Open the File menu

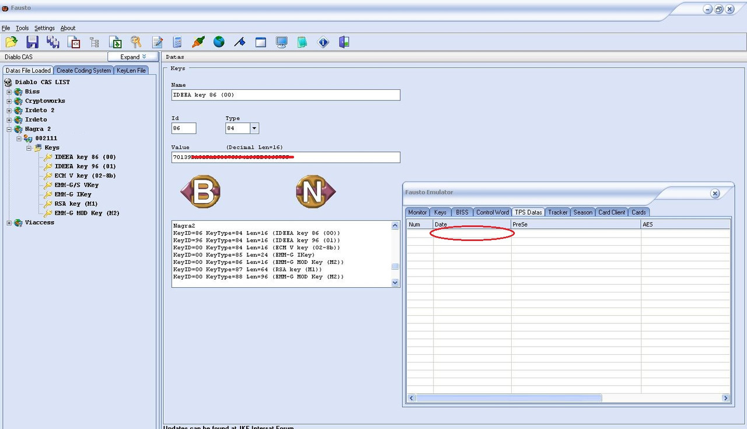click(x=6, y=28)
